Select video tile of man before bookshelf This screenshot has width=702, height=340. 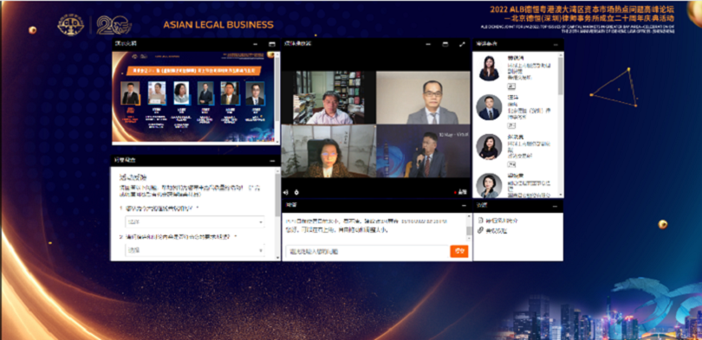tap(328, 98)
